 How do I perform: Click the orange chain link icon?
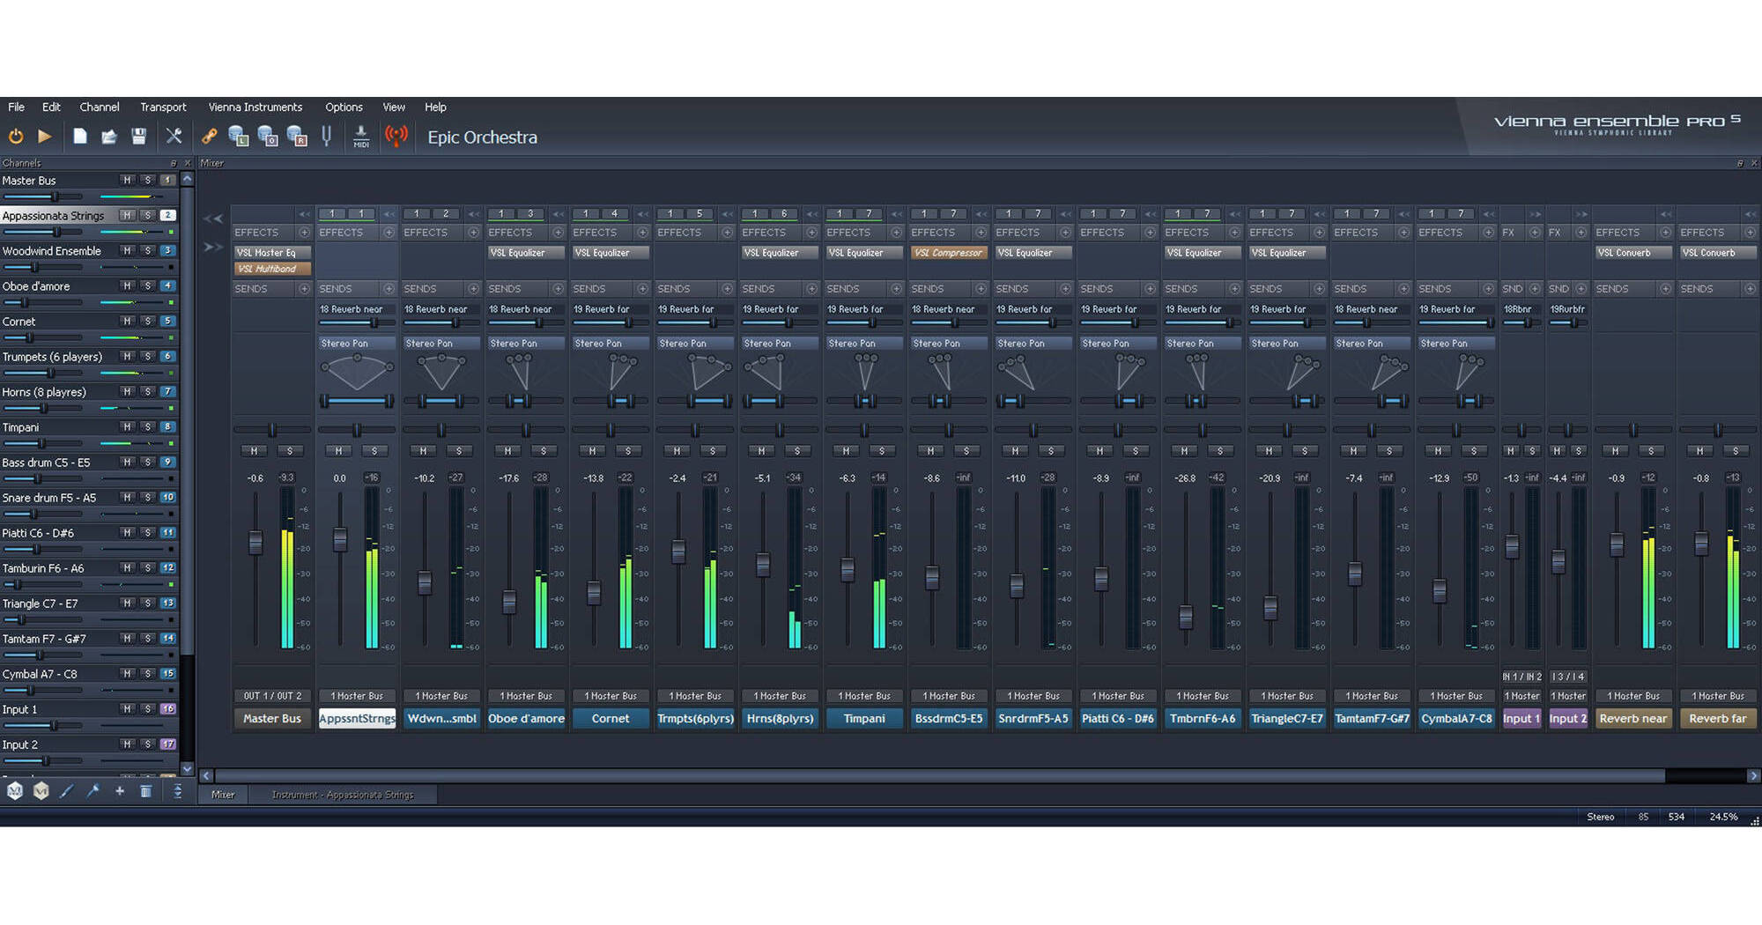point(209,137)
